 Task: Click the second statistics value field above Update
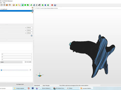17,57
